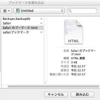Open the view mode dropdown button
The height and width of the screenshot is (100, 100).
[x=6, y=11]
